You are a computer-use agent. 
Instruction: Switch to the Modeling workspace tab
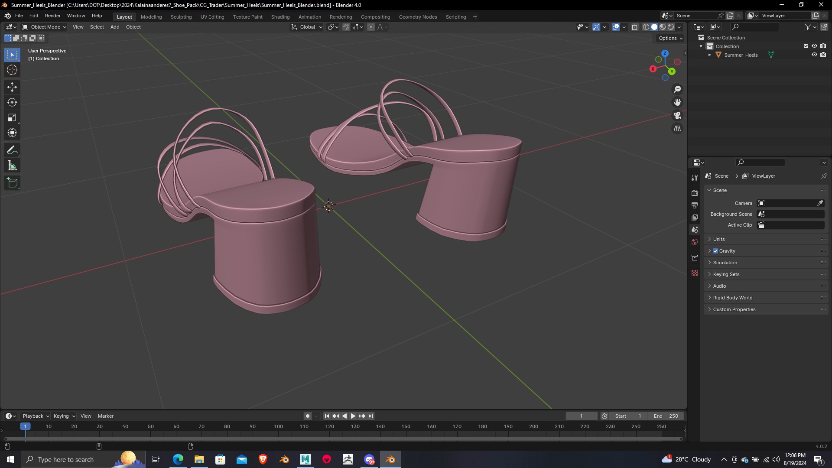pyautogui.click(x=151, y=17)
